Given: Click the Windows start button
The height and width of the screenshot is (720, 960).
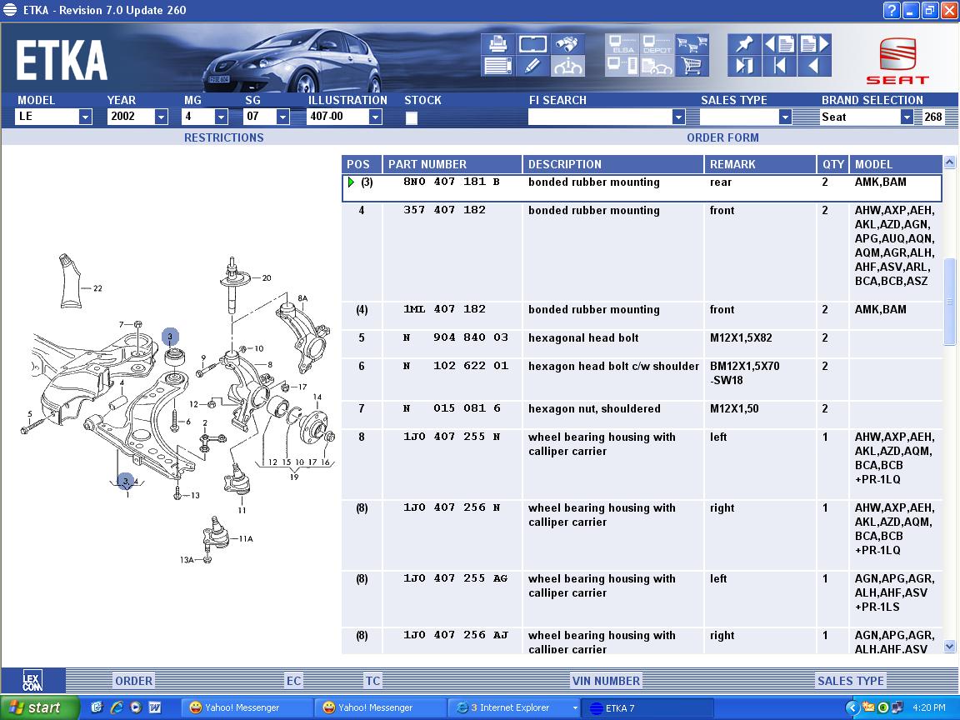Looking at the screenshot, I should click(38, 707).
